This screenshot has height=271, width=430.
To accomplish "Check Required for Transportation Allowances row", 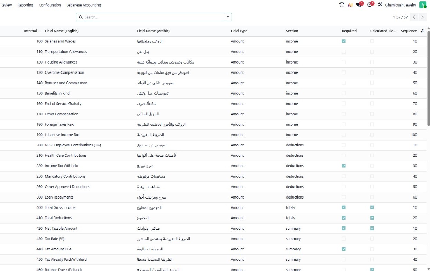I will click(x=344, y=52).
